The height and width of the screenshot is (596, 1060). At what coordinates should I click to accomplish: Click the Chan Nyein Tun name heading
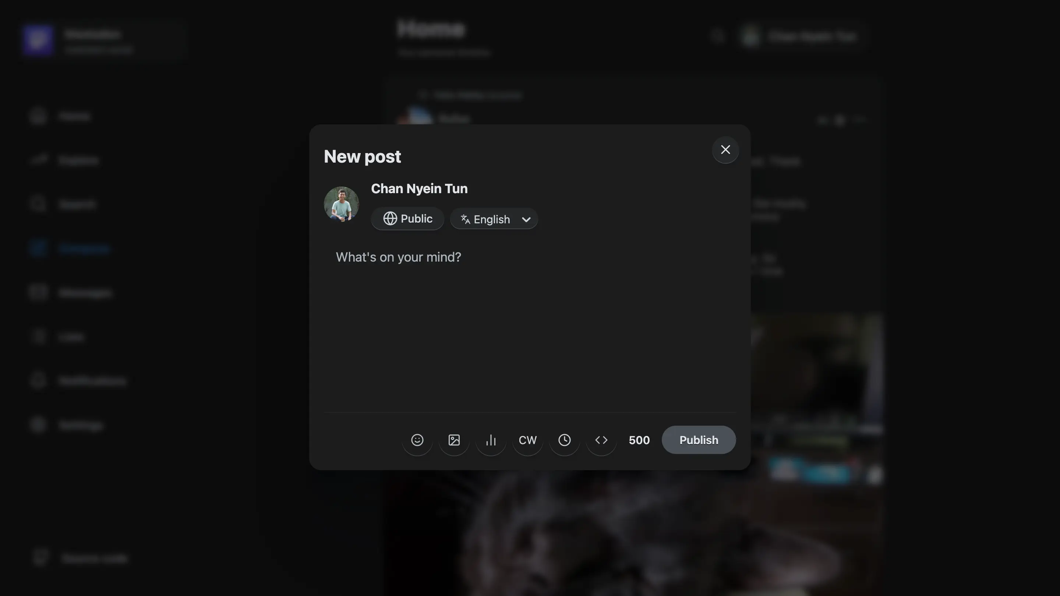[x=419, y=189]
